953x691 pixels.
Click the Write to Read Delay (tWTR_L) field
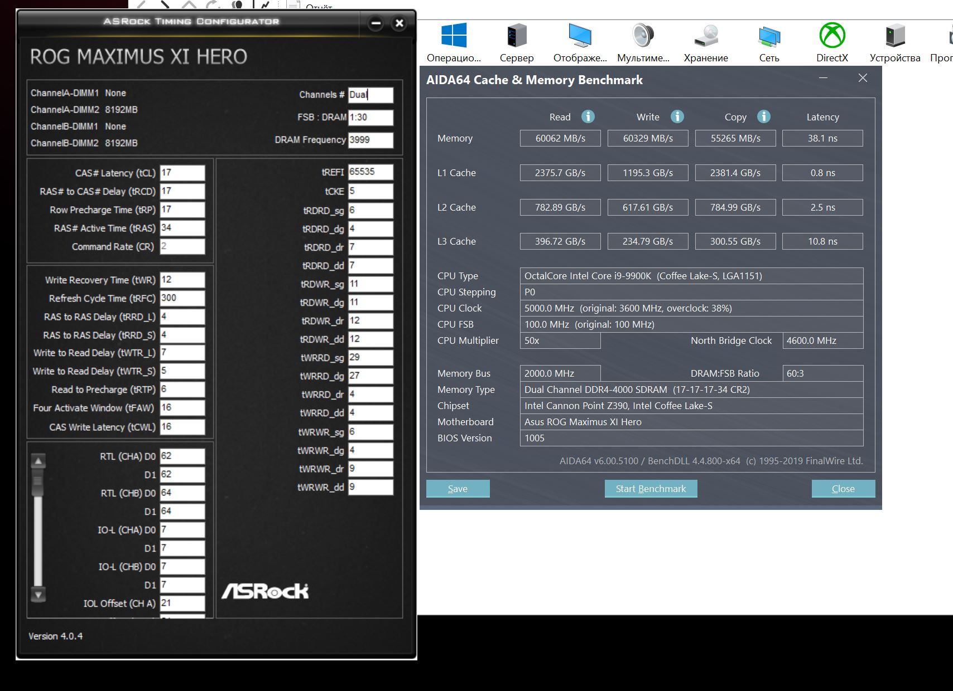tap(182, 353)
